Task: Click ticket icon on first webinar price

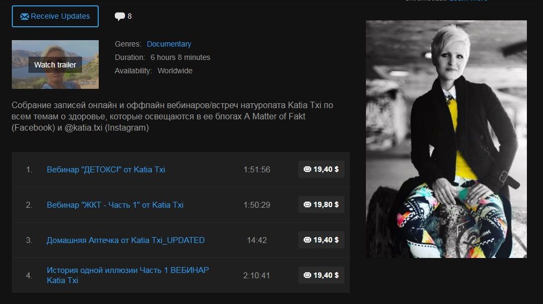Action: [307, 169]
